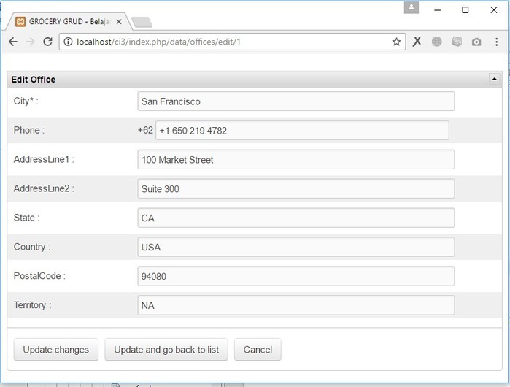Bookmark this page with the star icon
The image size is (510, 387).
click(396, 42)
